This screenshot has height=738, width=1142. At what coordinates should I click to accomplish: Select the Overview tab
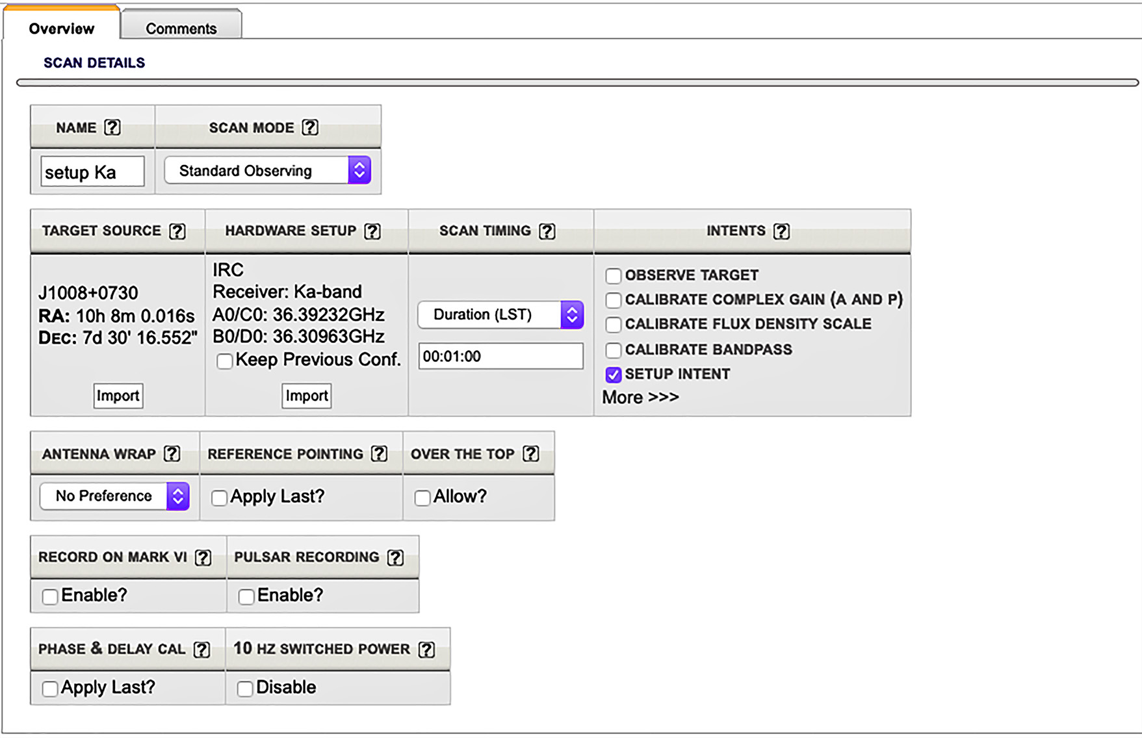[62, 29]
